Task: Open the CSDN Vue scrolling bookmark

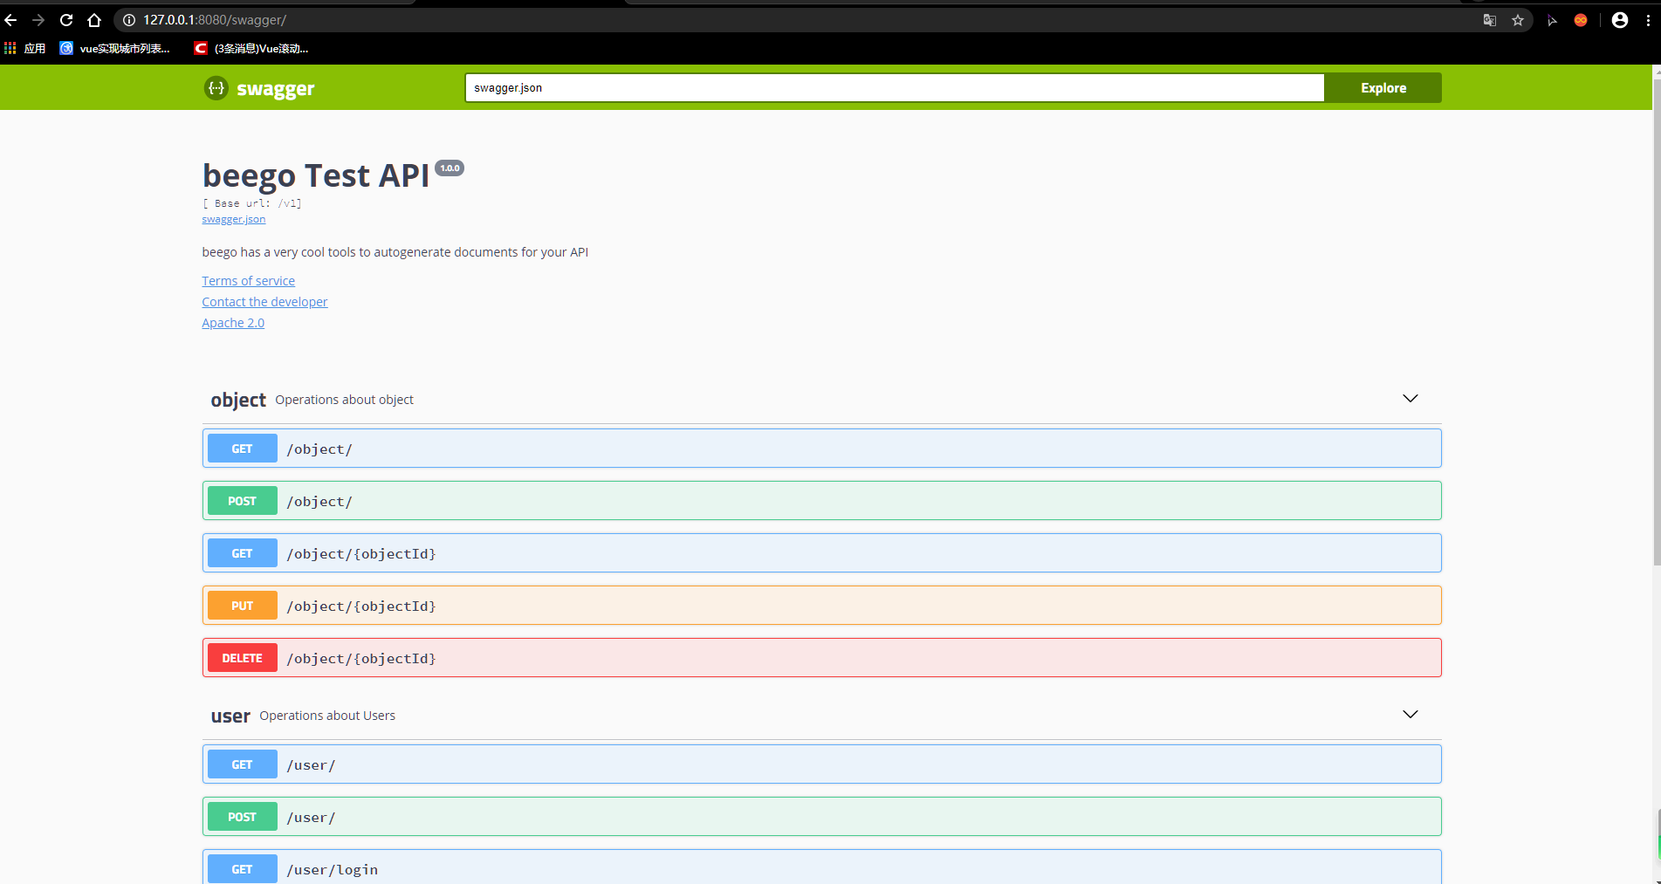Action: pyautogui.click(x=251, y=48)
